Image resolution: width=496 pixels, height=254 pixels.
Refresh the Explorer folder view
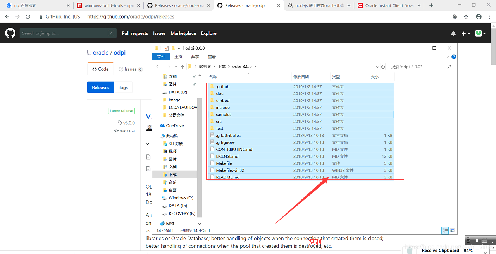383,67
